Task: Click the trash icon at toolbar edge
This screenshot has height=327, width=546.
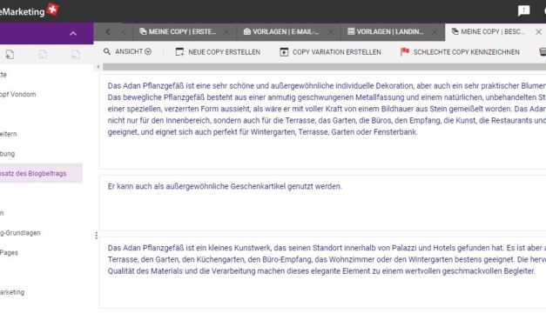Action: point(543,52)
